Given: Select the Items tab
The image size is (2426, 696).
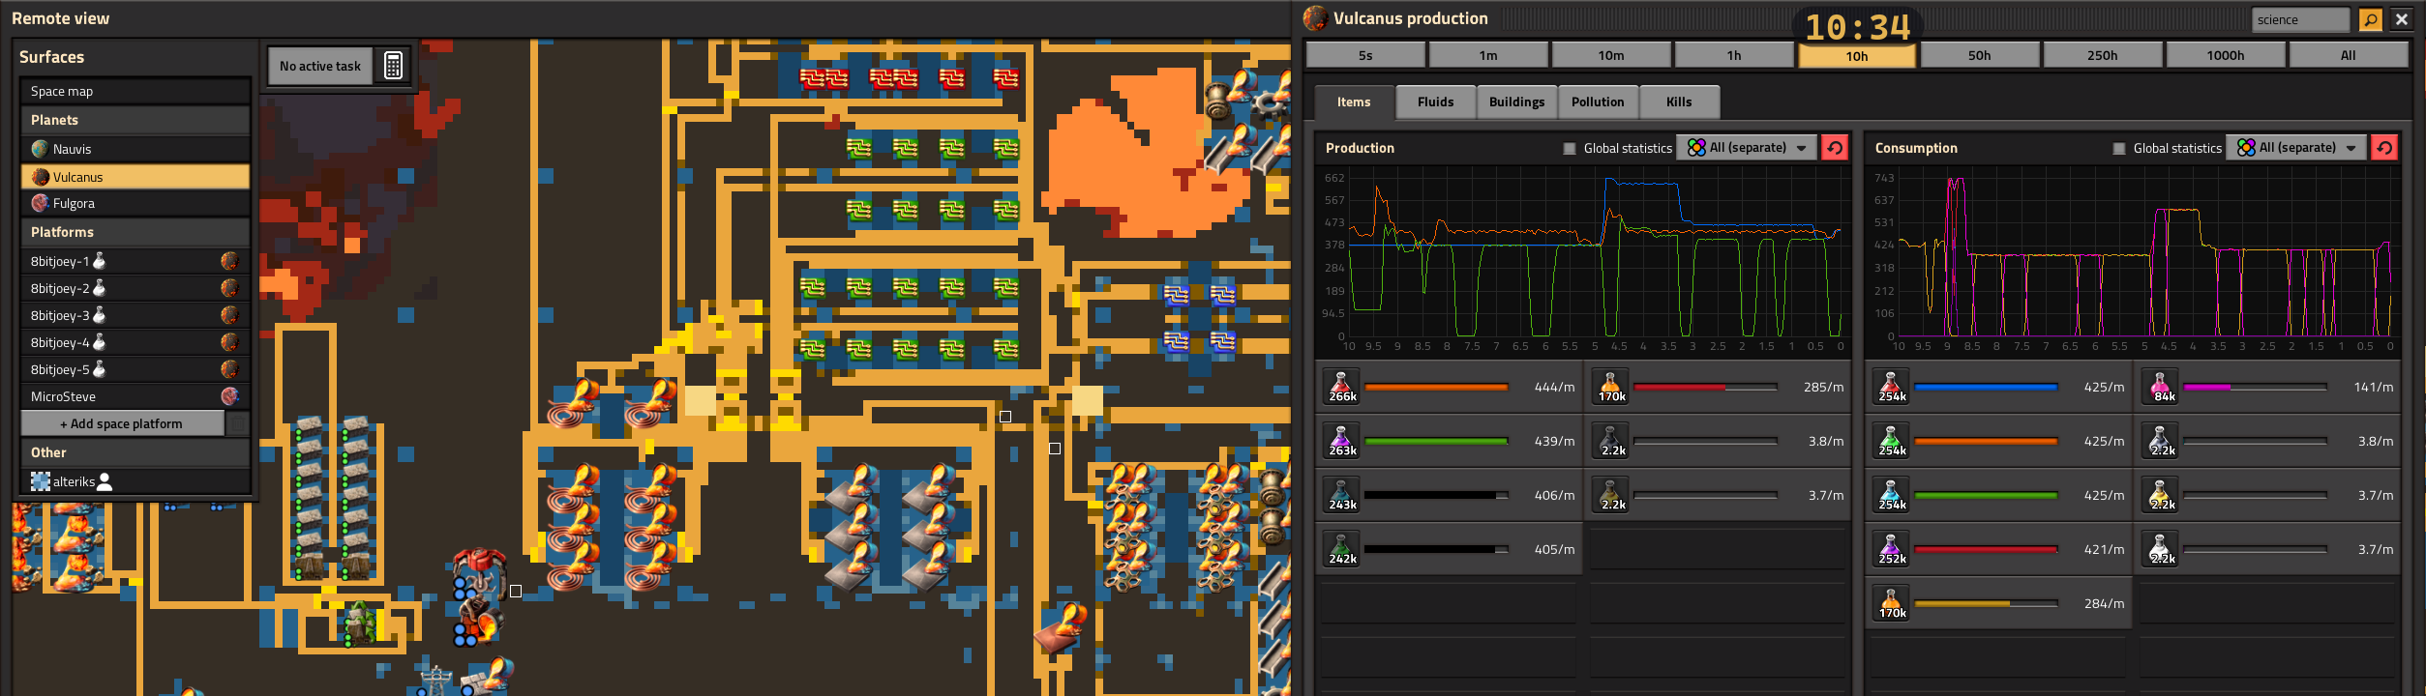Looking at the screenshot, I should click(x=1354, y=101).
